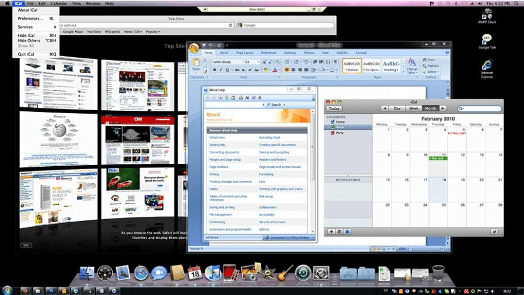Open the Office button in Word
This screenshot has width=524, height=295.
pyautogui.click(x=194, y=48)
